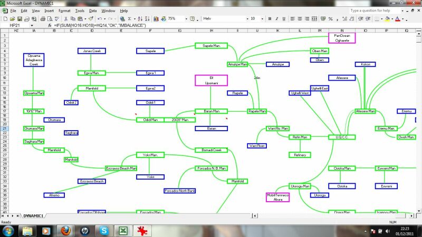Toggle Bold formatting
Screen dimensions: 422x237
click(269, 18)
